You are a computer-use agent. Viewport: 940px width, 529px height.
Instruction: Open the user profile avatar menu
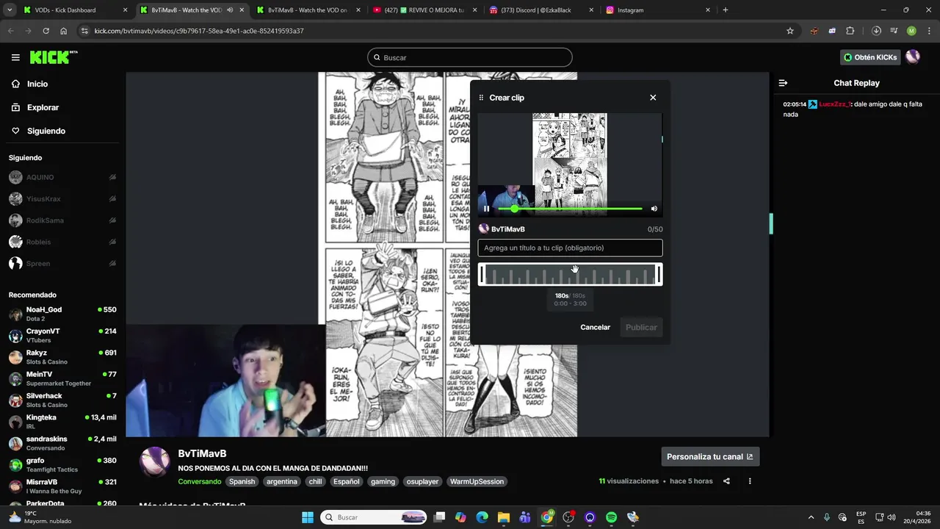[x=913, y=57]
